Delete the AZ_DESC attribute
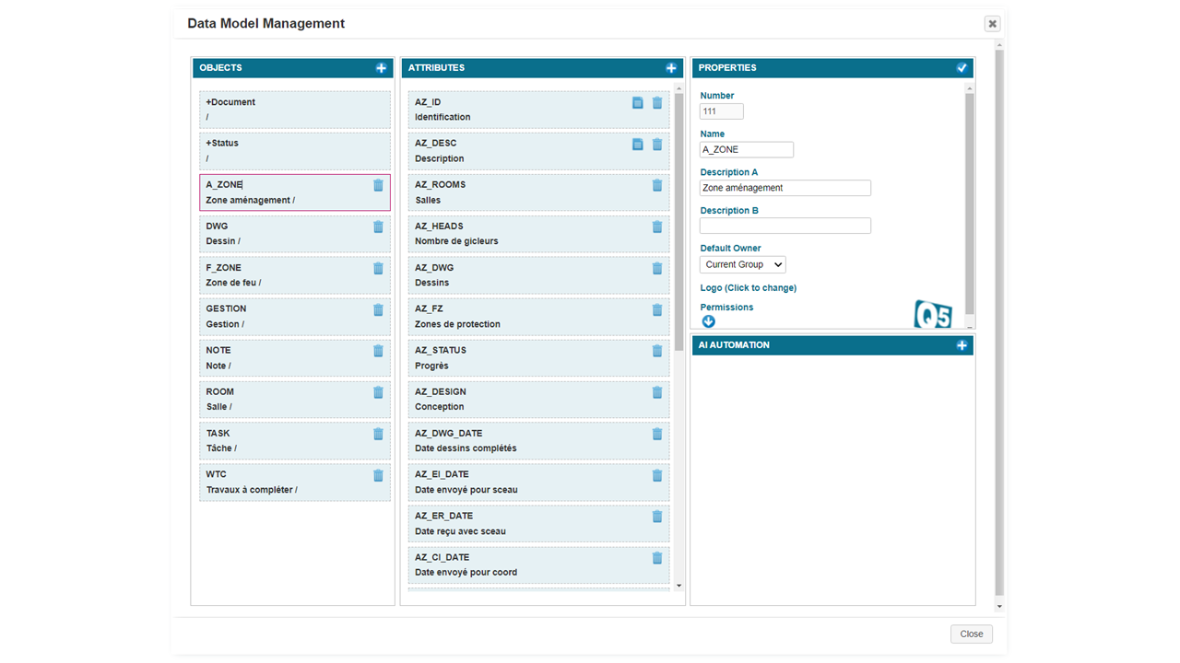1180x663 pixels. click(657, 145)
